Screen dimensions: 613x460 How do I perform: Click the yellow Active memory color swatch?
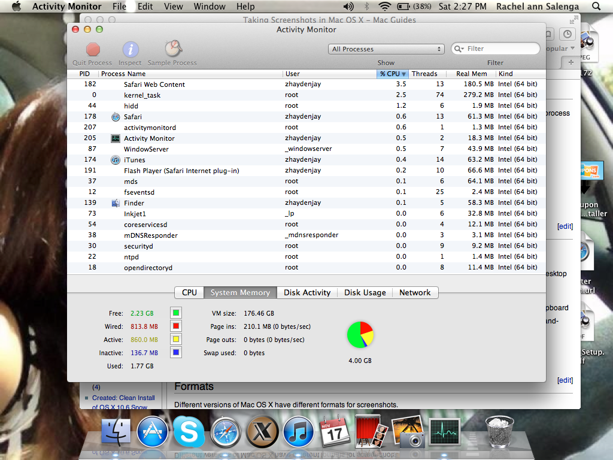tap(176, 339)
